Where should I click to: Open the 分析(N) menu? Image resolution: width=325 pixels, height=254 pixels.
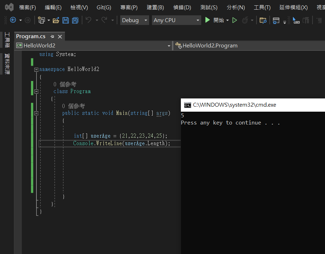236,7
